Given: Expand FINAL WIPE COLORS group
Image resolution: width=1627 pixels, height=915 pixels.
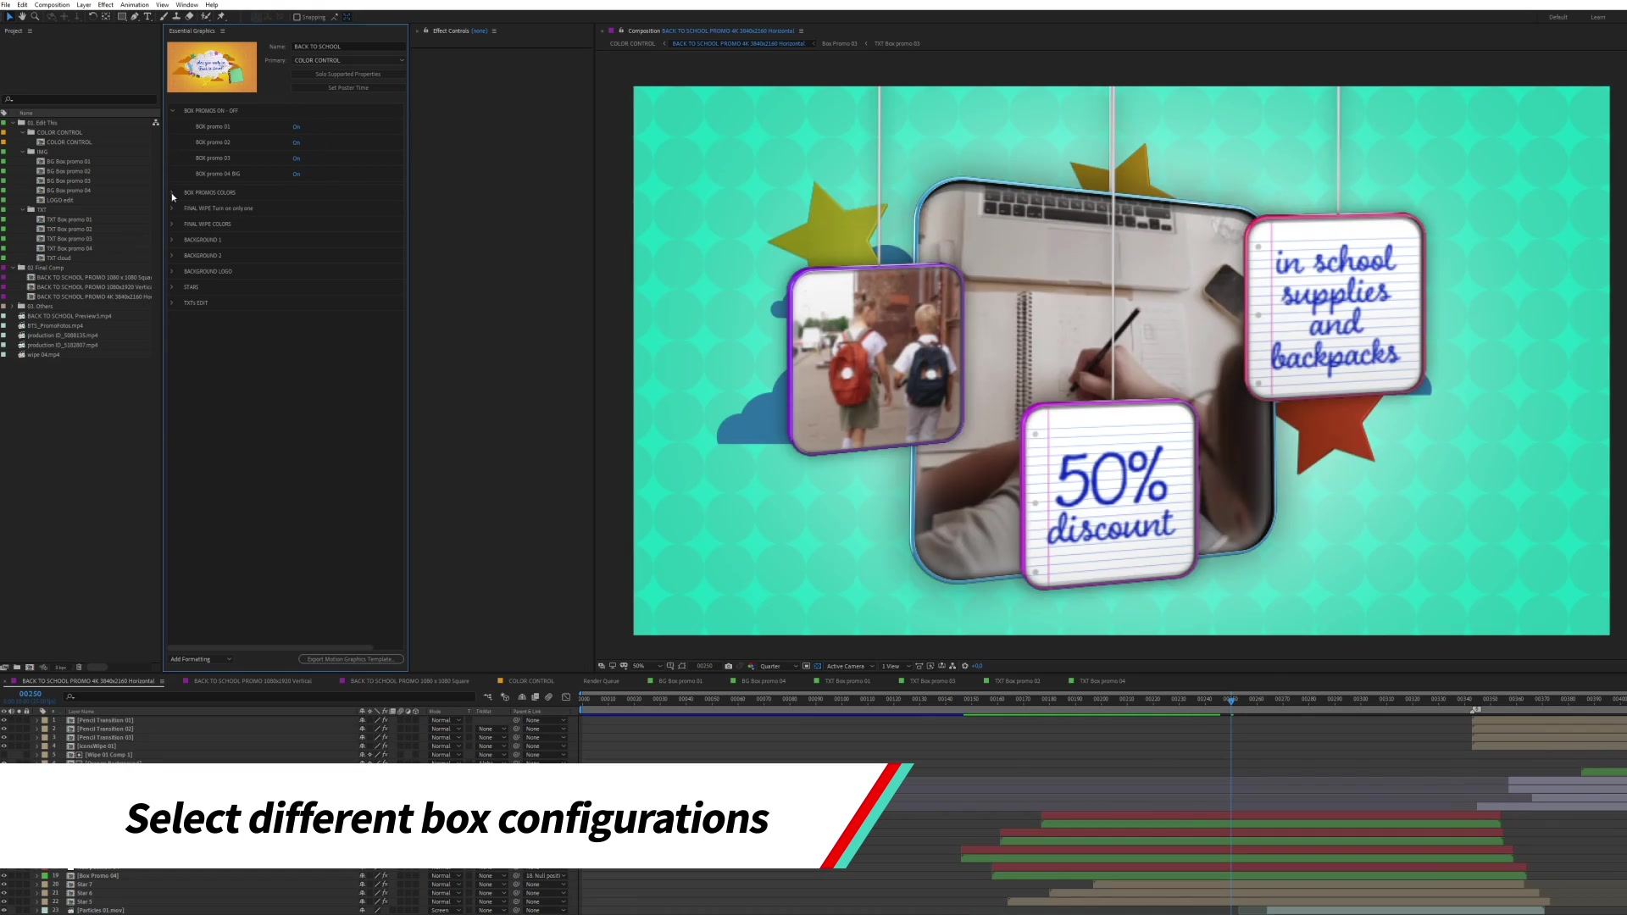Looking at the screenshot, I should tap(172, 224).
